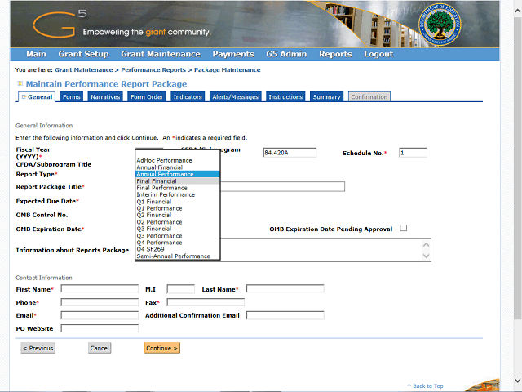Open the Narratives tab
This screenshot has height=392, width=522.
click(105, 96)
